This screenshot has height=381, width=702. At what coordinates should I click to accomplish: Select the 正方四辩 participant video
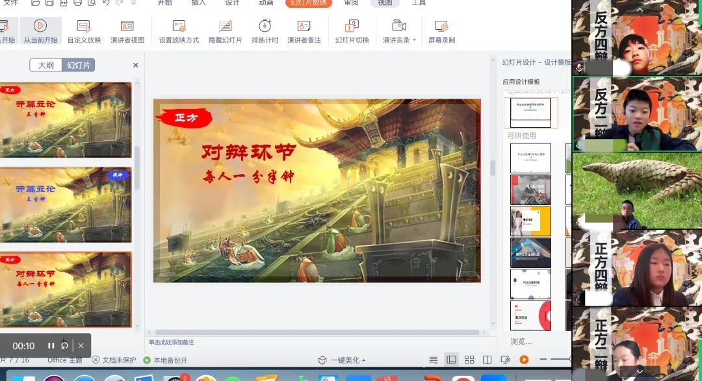tap(637, 268)
